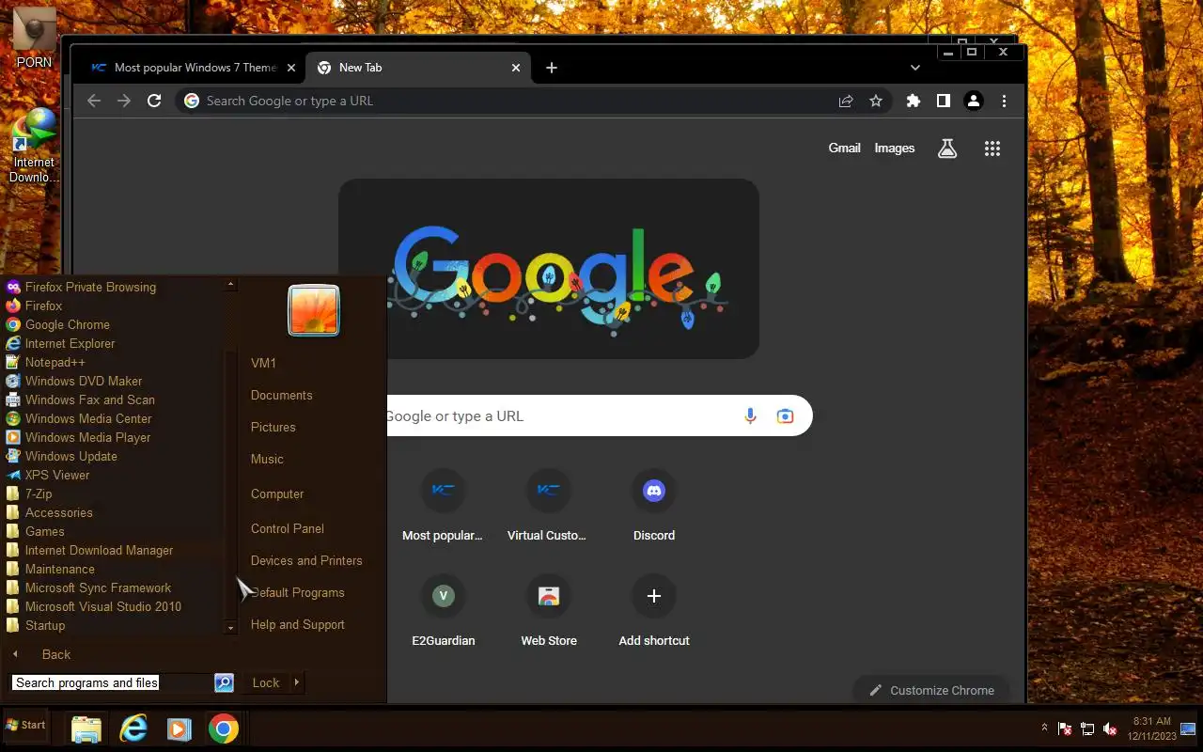Open Documents from the Start menu

[x=281, y=395]
